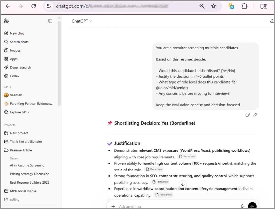
Task: Start a new chat from the sidebar
Action: point(16,33)
